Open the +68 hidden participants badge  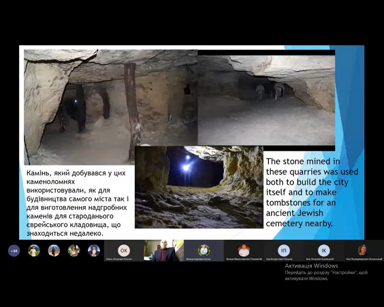14,251
